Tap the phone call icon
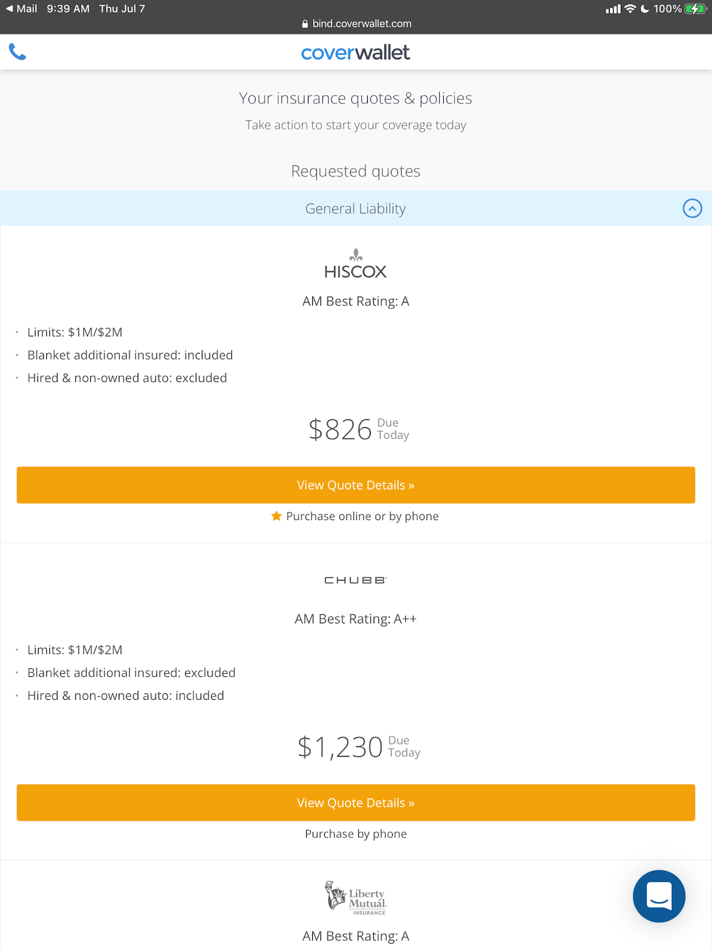This screenshot has width=712, height=949. point(18,52)
